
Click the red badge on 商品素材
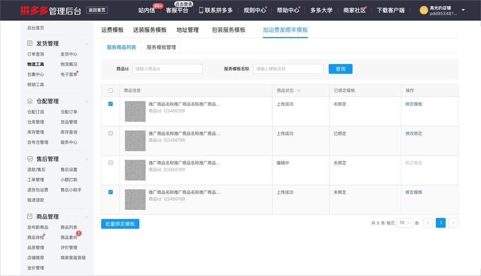tap(78, 233)
